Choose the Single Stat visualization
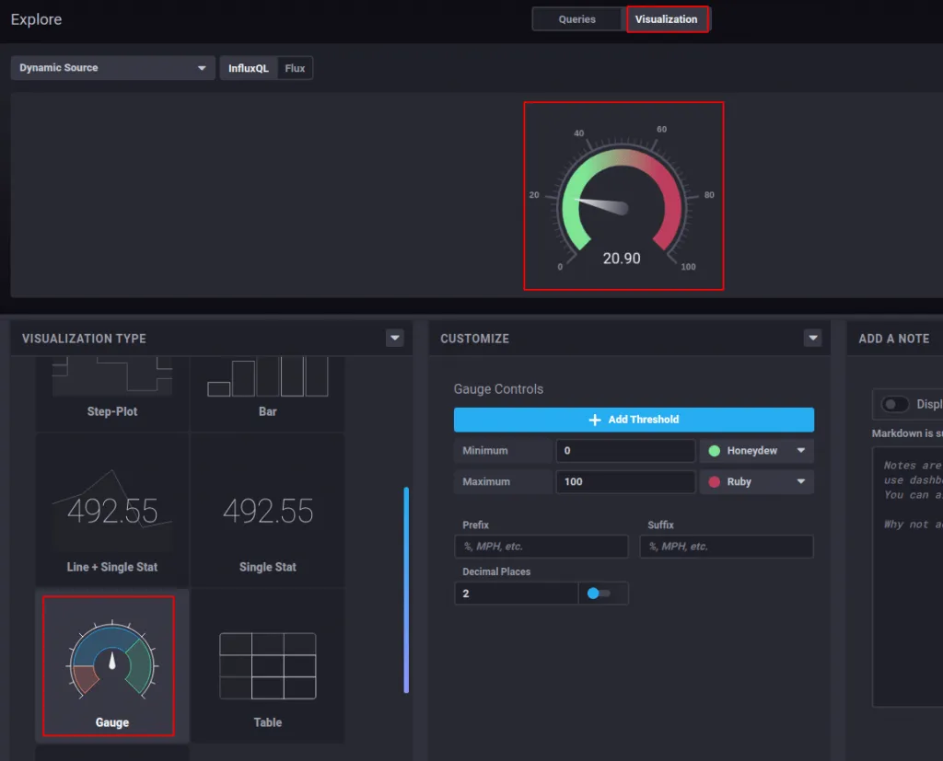Image resolution: width=943 pixels, height=761 pixels. pyautogui.click(x=268, y=511)
